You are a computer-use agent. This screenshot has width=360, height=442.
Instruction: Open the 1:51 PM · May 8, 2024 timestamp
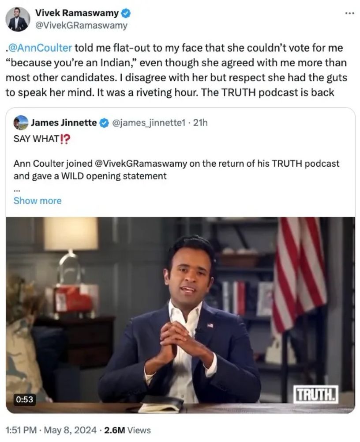(51, 430)
